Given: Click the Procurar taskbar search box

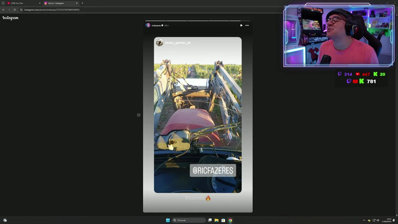Looking at the screenshot, I should pyautogui.click(x=188, y=220).
